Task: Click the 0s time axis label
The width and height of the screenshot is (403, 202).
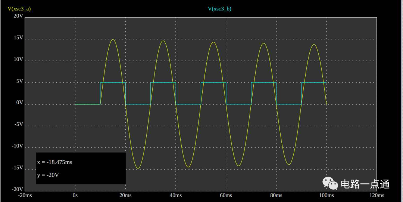Action: (x=75, y=195)
